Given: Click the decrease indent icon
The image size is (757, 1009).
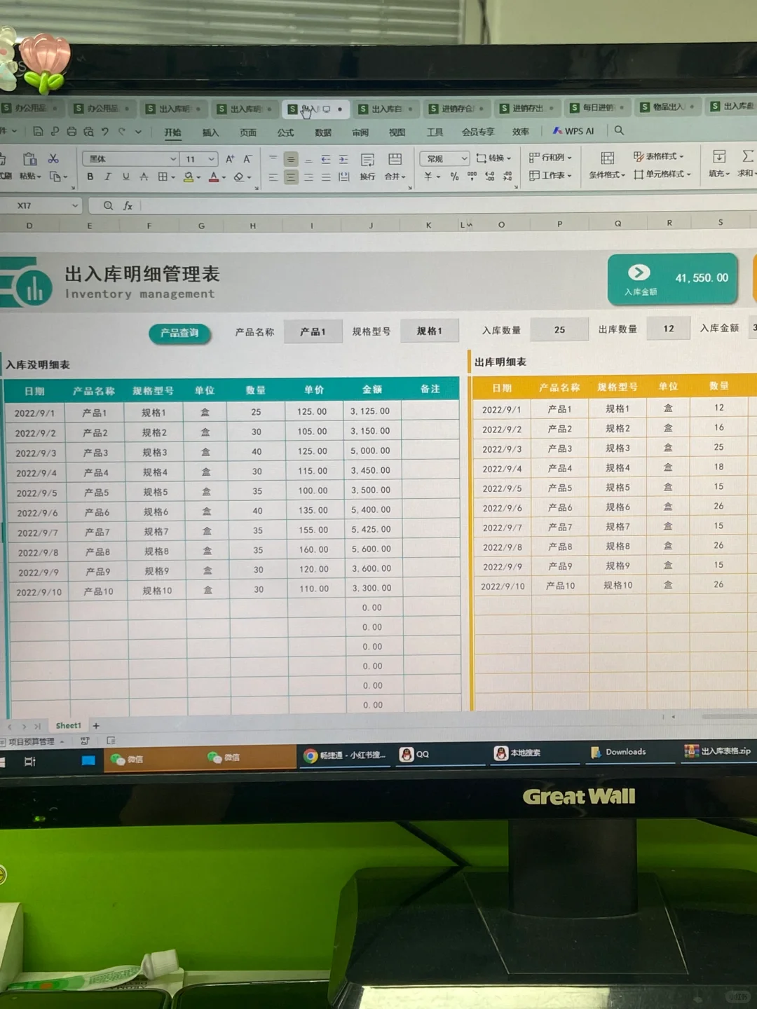Looking at the screenshot, I should click(326, 160).
